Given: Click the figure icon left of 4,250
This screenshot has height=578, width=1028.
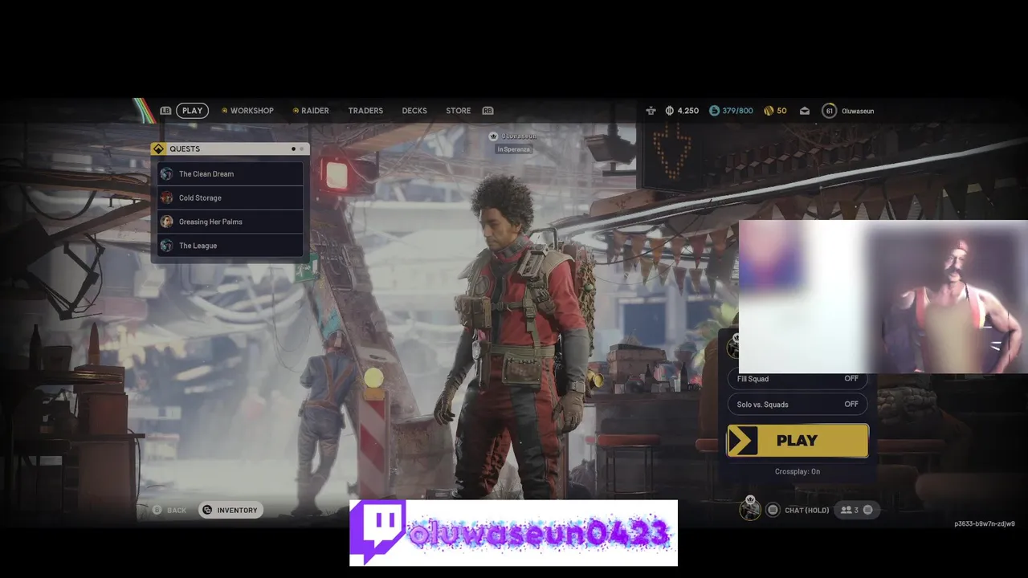Looking at the screenshot, I should [651, 111].
